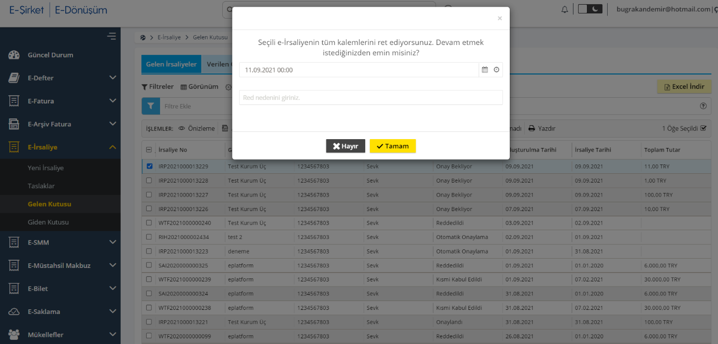Download with Excel İndir button
This screenshot has height=344, width=718.
[684, 86]
